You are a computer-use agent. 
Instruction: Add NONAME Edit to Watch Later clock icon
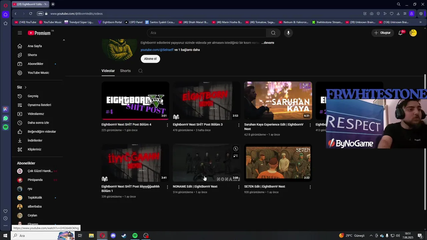(x=236, y=149)
